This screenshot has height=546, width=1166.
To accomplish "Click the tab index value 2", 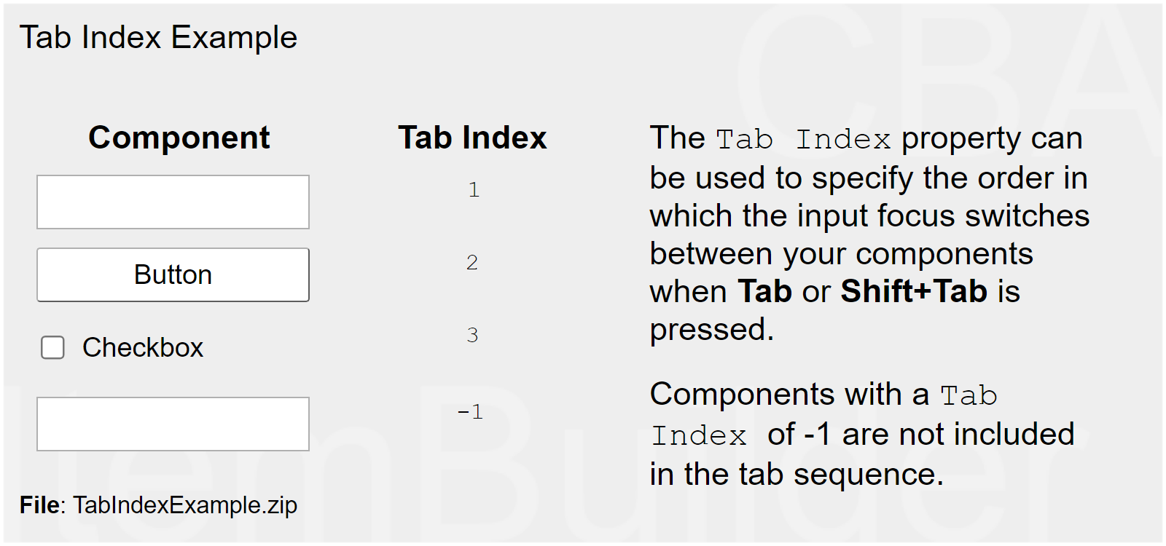I will (472, 263).
